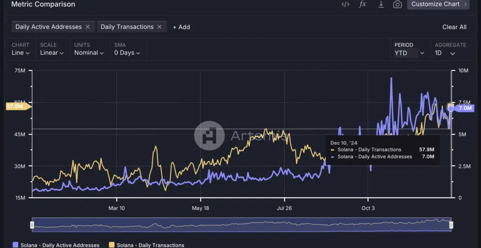Toggle Solana Daily Transactions legend
This screenshot has height=248, width=481.
click(x=146, y=245)
